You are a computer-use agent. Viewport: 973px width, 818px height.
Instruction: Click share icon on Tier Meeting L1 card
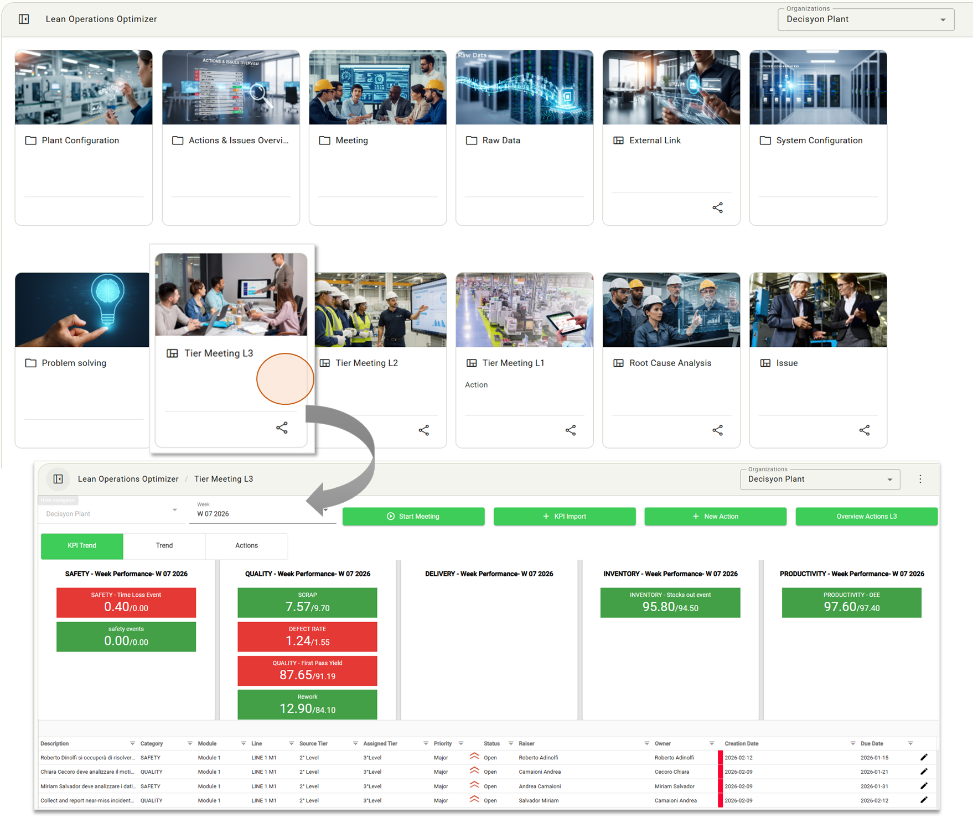point(570,430)
